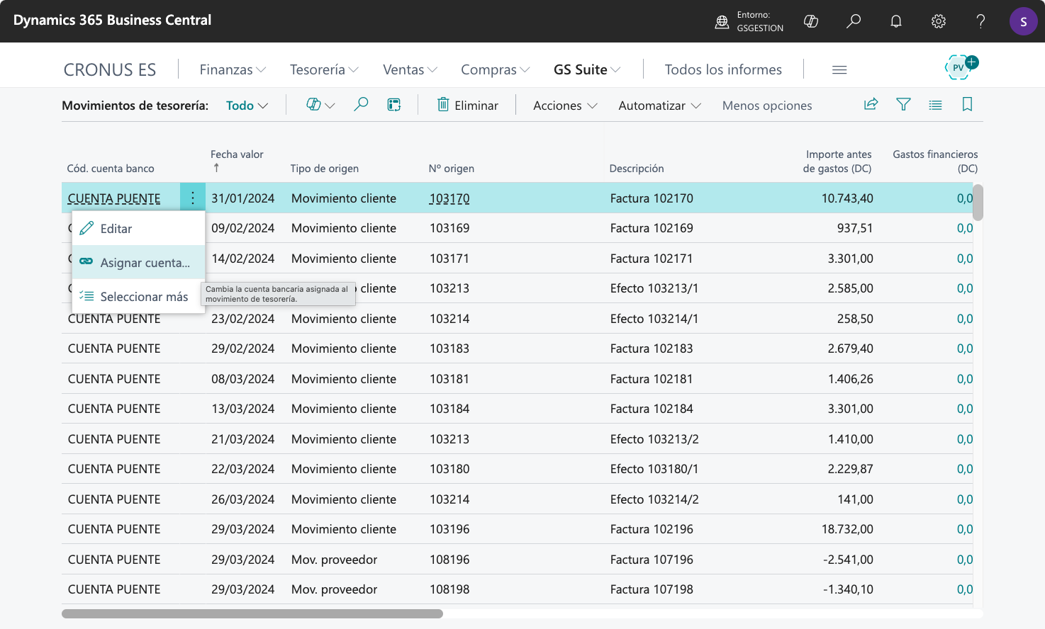
Task: Toggle the list view layout icon
Action: pos(935,105)
